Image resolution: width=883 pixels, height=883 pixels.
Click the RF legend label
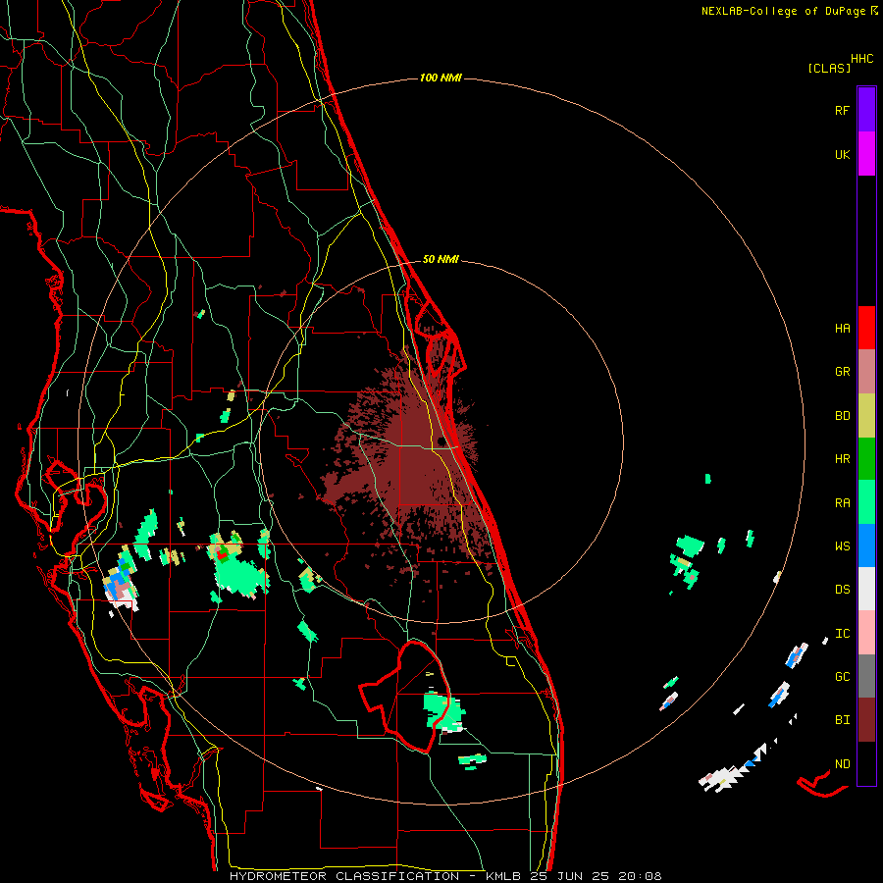(842, 111)
